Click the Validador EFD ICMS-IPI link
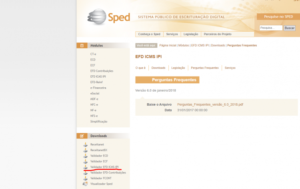Image resolution: width=300 pixels, height=189 pixels. click(104, 167)
